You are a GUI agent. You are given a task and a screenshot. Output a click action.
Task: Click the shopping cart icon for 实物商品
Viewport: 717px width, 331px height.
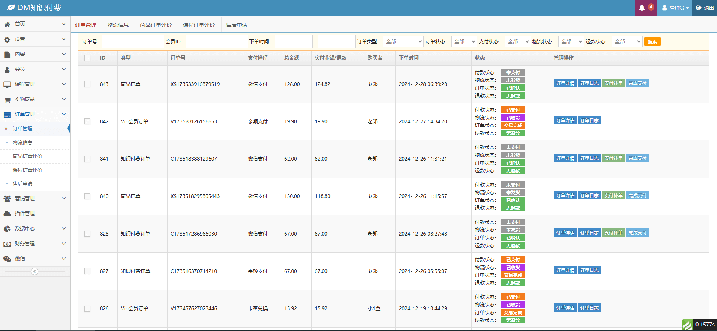point(7,100)
